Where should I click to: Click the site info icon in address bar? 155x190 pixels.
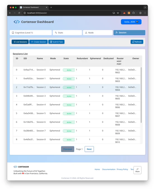[x=25, y=13]
